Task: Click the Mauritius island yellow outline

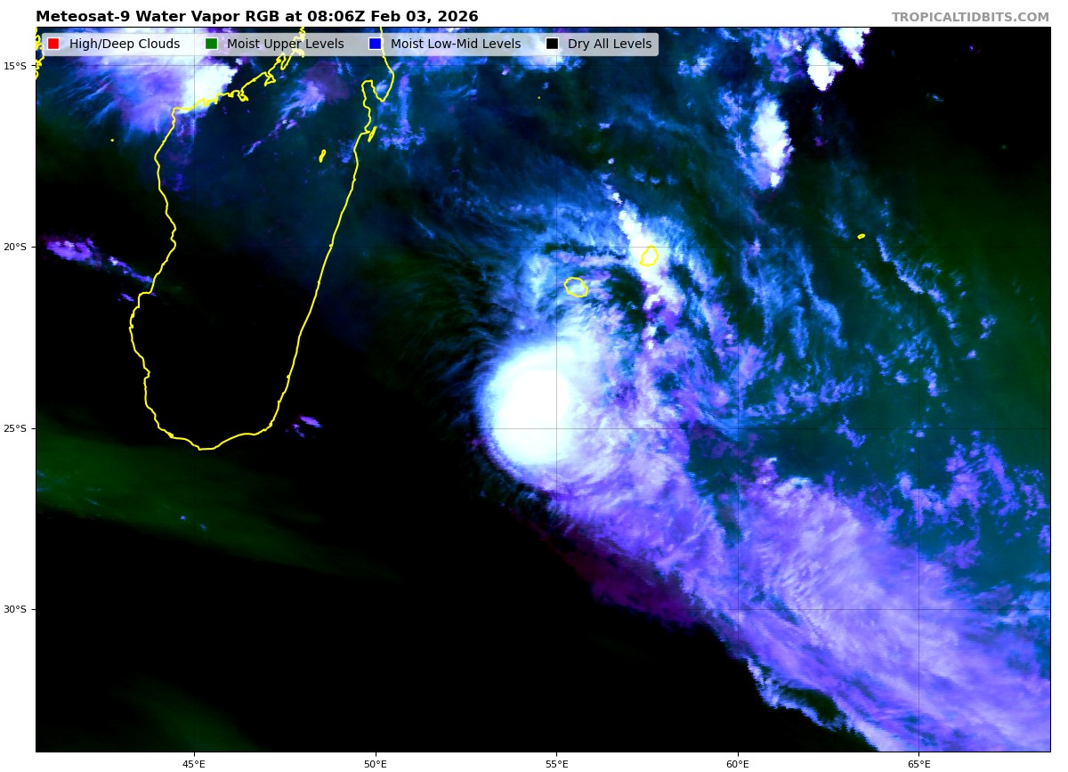Action: 650,256
